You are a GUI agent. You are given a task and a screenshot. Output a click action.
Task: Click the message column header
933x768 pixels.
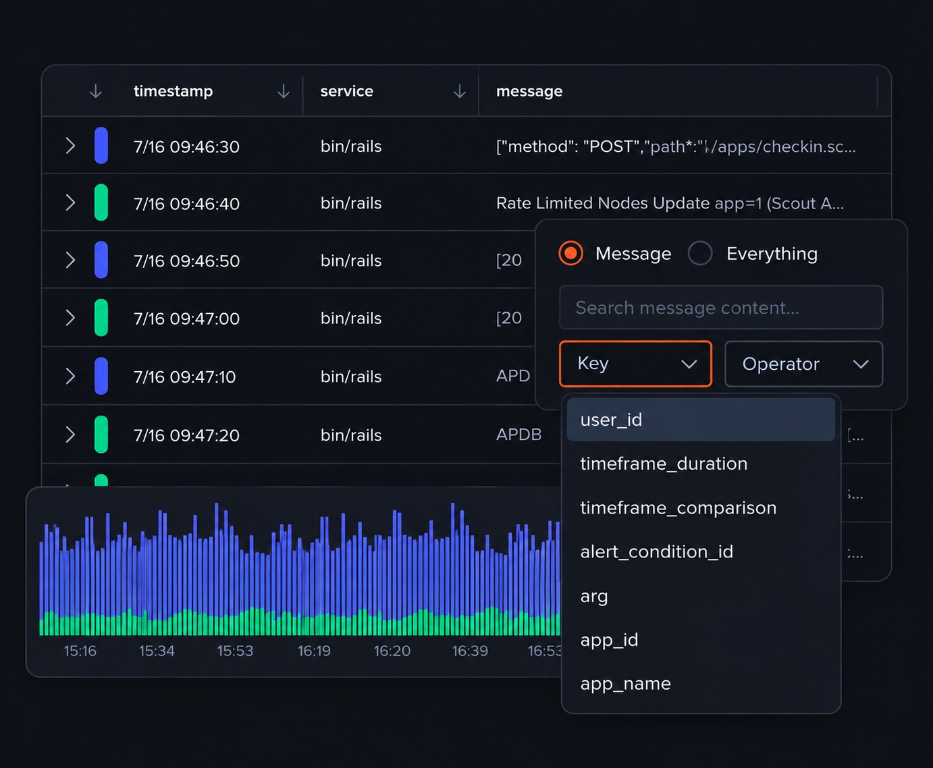(x=529, y=91)
